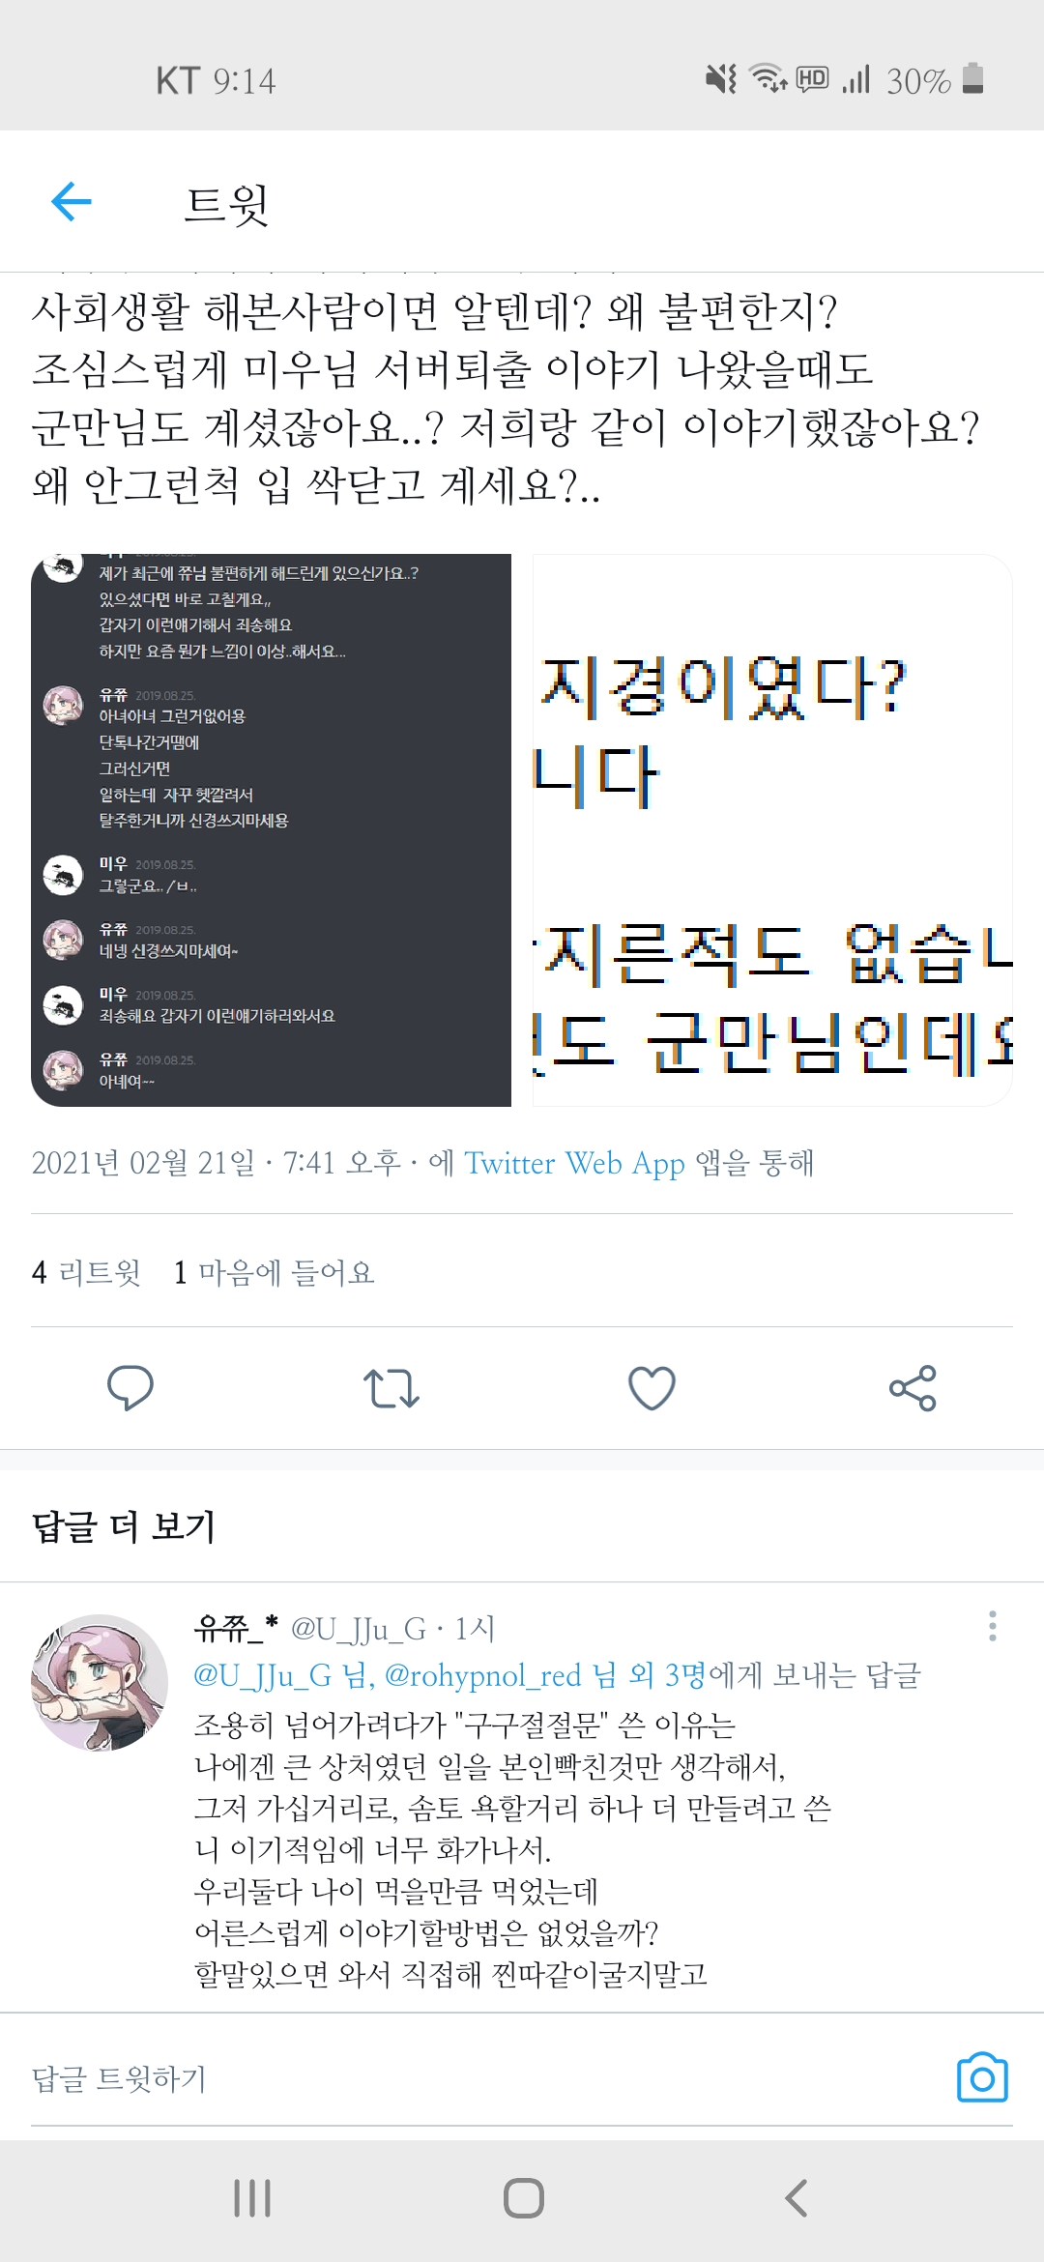Open three-dot menu on 유쮸 reply

992,1626
